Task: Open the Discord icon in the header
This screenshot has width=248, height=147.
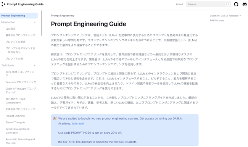Action: tap(245, 4)
